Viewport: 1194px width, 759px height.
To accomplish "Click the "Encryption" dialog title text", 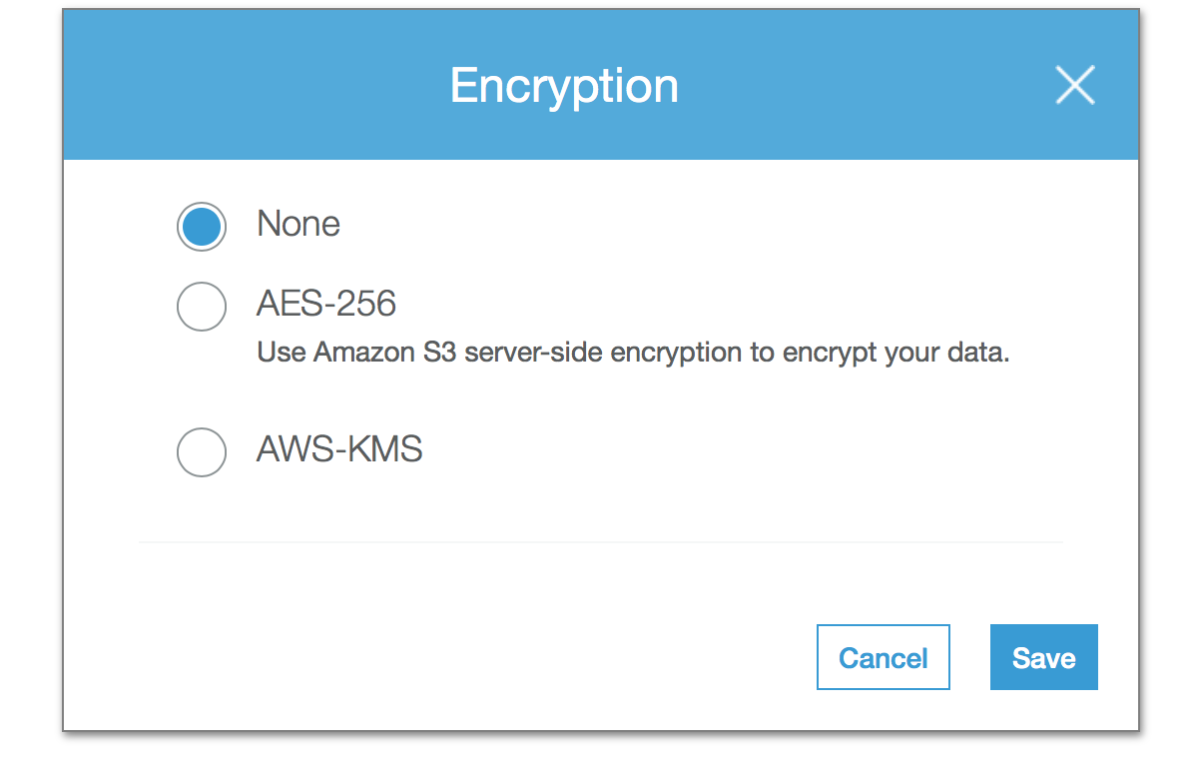I will point(564,86).
